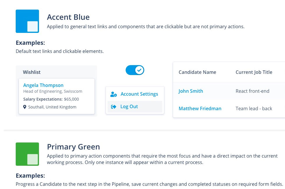Image resolution: width=285 pixels, height=189 pixels.
Task: Click the Account Settings user-gear icon
Action: [114, 94]
